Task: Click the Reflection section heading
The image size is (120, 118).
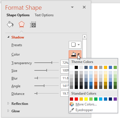Action: tap(20, 104)
